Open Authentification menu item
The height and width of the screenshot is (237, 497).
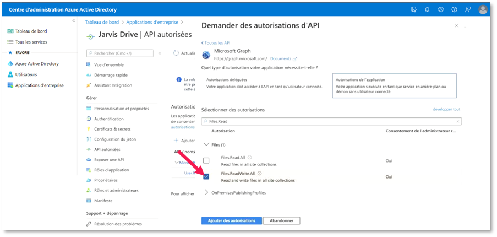pyautogui.click(x=109, y=118)
